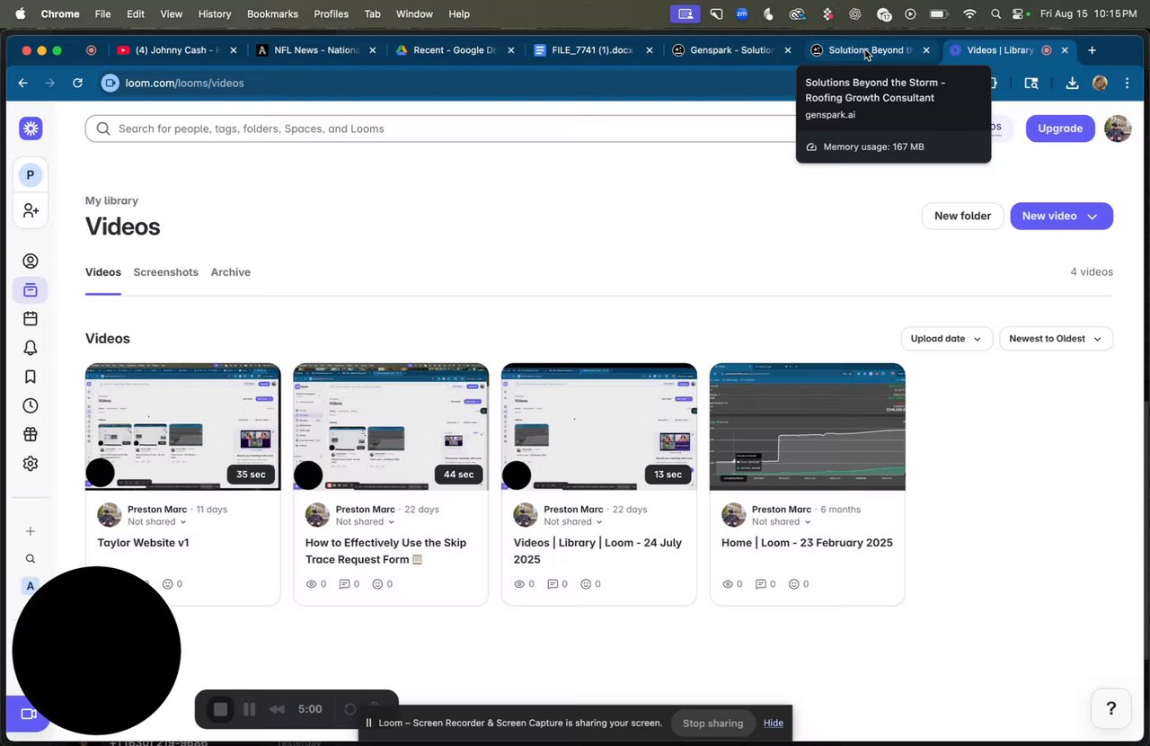
Task: Click the comments icon on Skip Trace card
Action: [x=344, y=584]
